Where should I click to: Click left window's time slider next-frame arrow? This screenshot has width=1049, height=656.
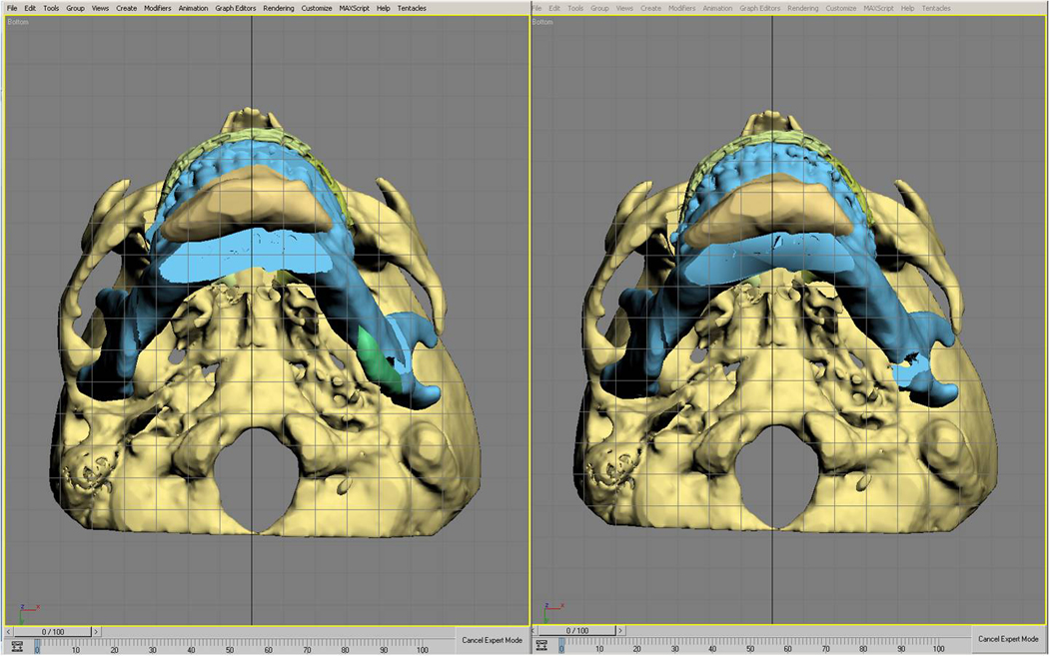(x=96, y=631)
